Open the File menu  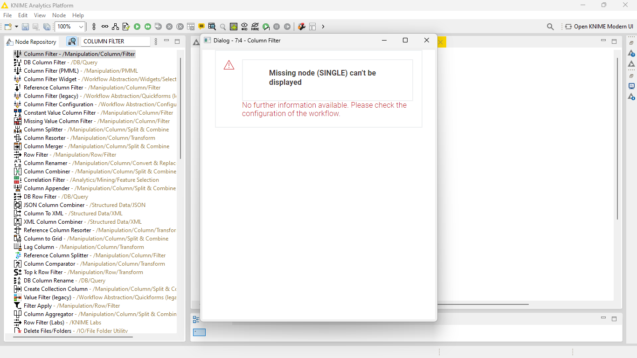(7, 15)
